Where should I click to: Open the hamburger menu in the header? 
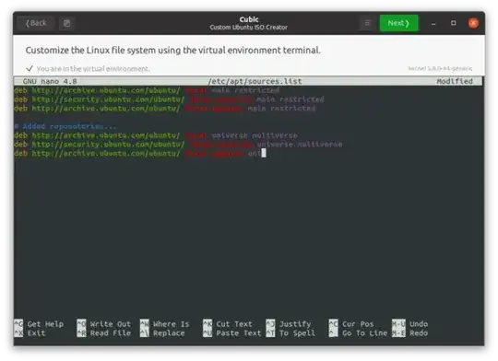pos(367,23)
